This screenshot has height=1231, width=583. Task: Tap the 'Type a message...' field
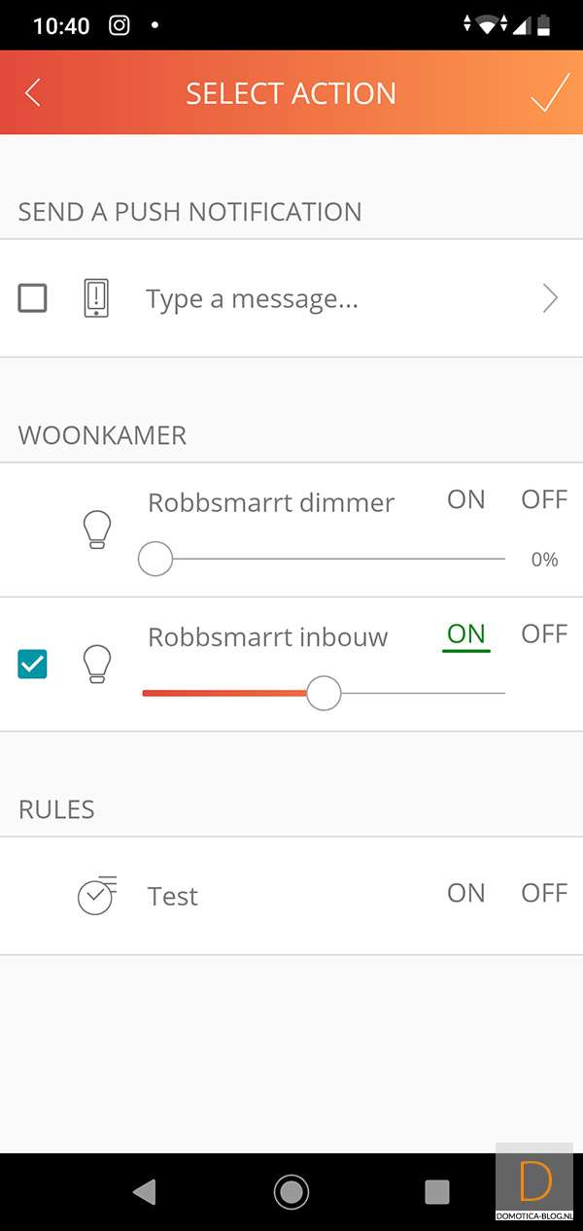[253, 299]
